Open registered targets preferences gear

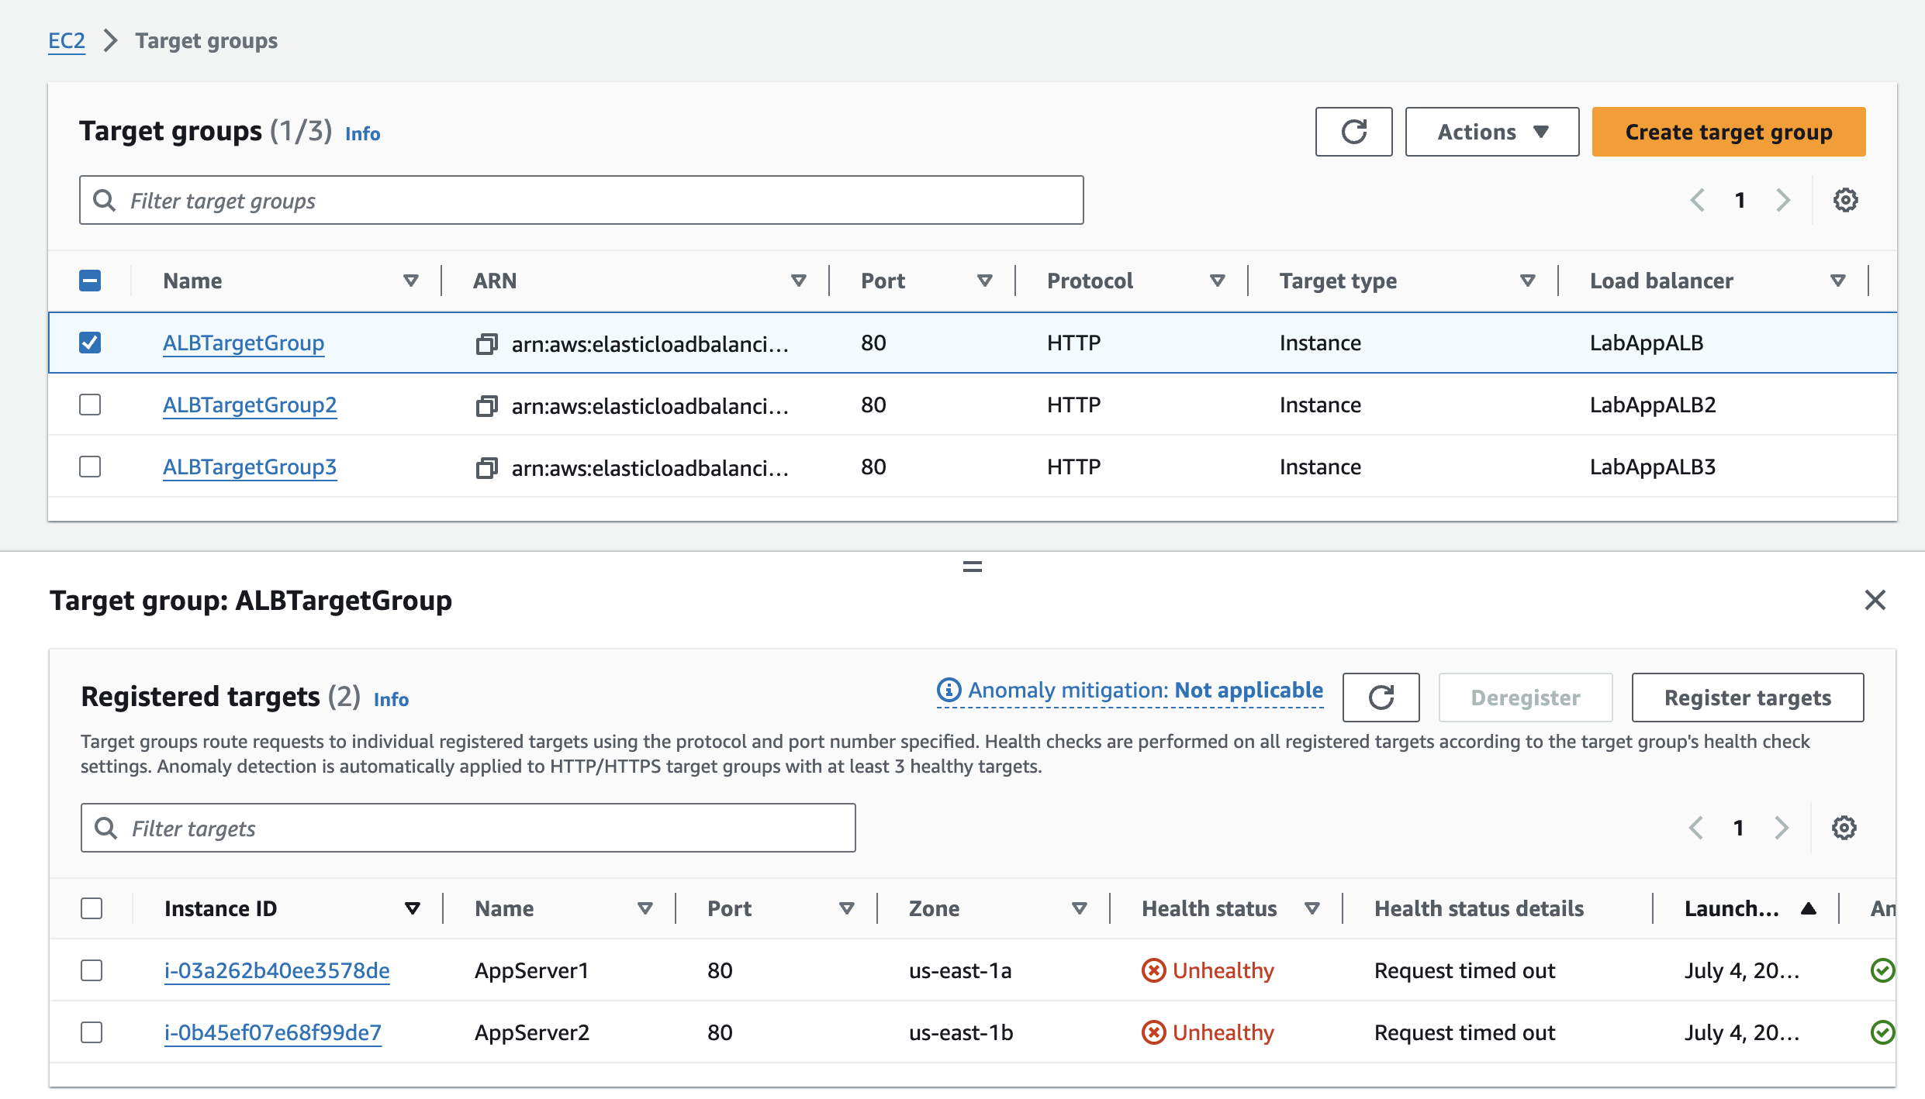[x=1844, y=828]
